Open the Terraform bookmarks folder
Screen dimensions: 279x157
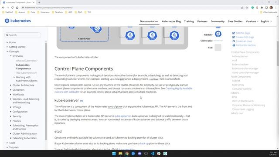(57, 12)
